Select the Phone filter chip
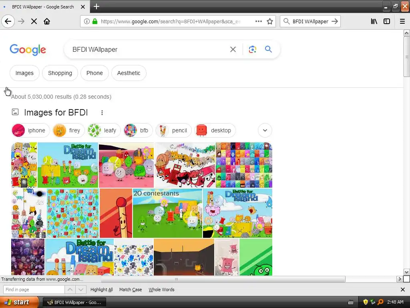Screen dimensions: 410x308 tap(94, 73)
